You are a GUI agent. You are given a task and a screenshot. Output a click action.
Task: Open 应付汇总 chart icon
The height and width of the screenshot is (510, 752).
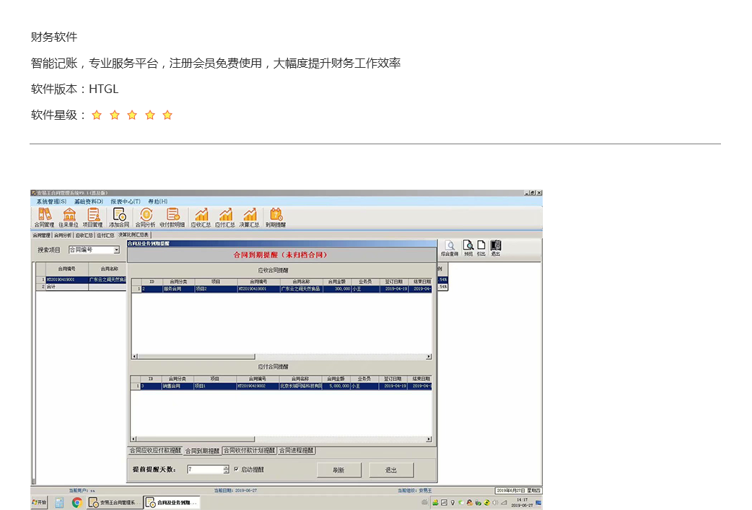(225, 218)
